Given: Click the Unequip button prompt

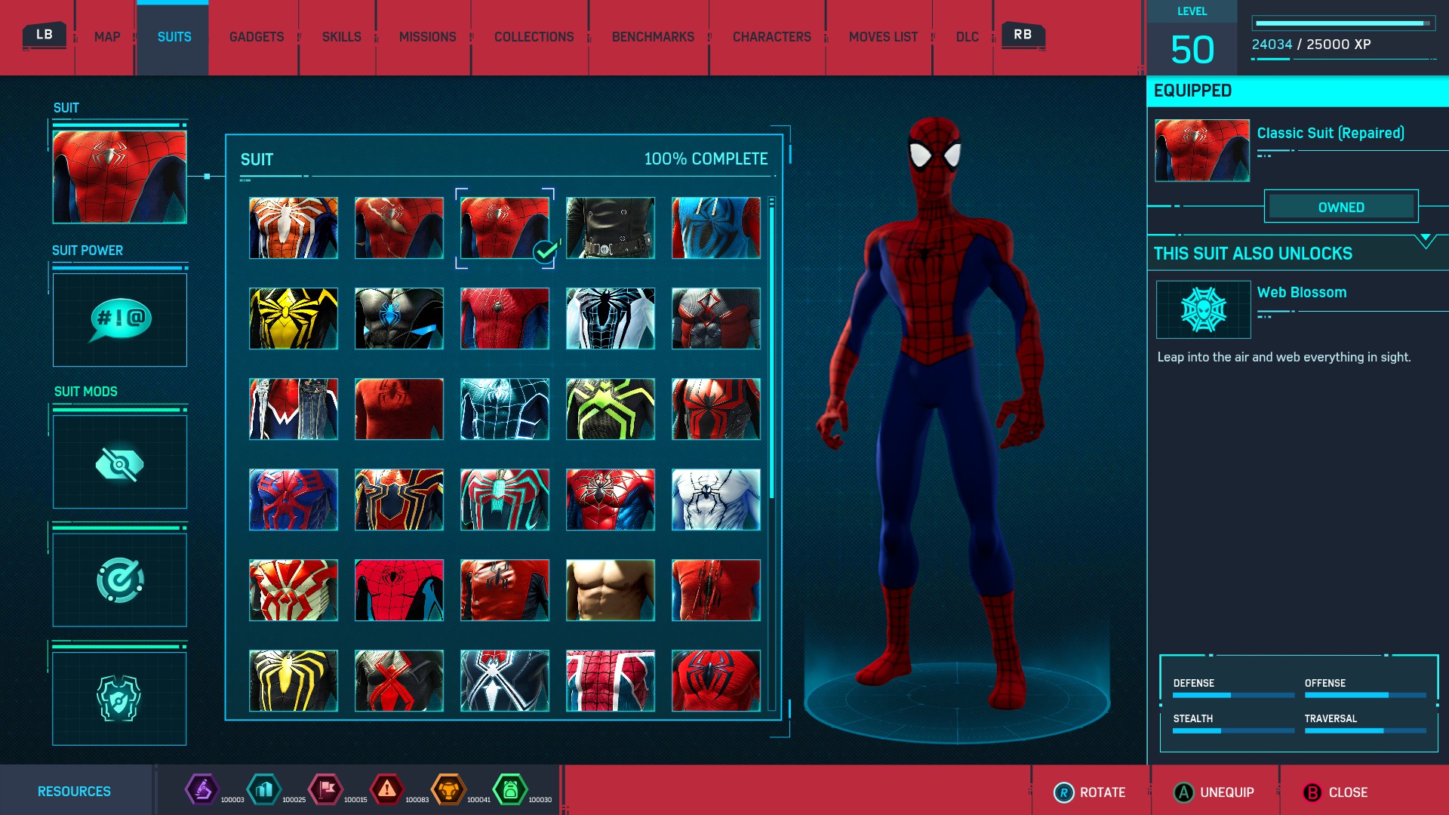Looking at the screenshot, I should coord(1214,792).
